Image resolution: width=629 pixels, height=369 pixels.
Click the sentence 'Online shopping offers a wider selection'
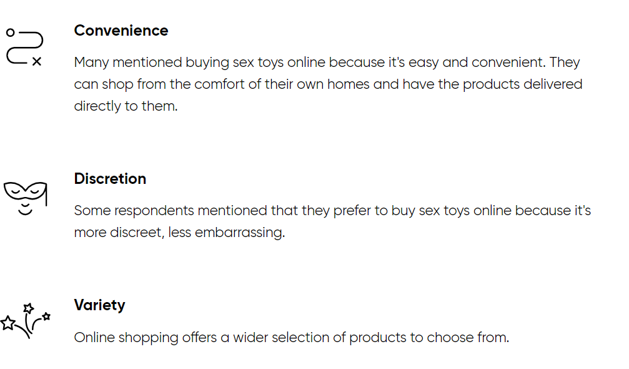(292, 338)
